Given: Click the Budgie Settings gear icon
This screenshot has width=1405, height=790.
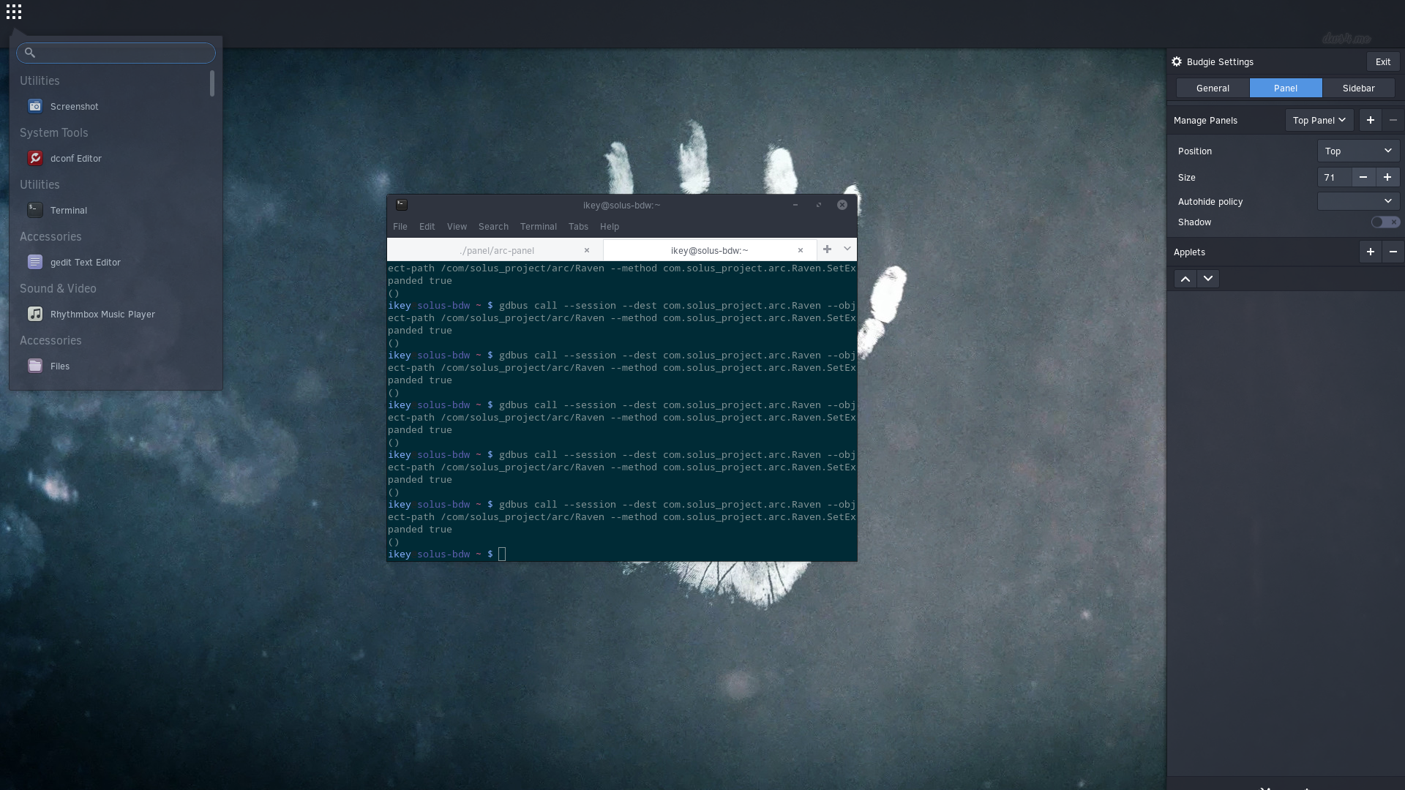Looking at the screenshot, I should tap(1177, 62).
